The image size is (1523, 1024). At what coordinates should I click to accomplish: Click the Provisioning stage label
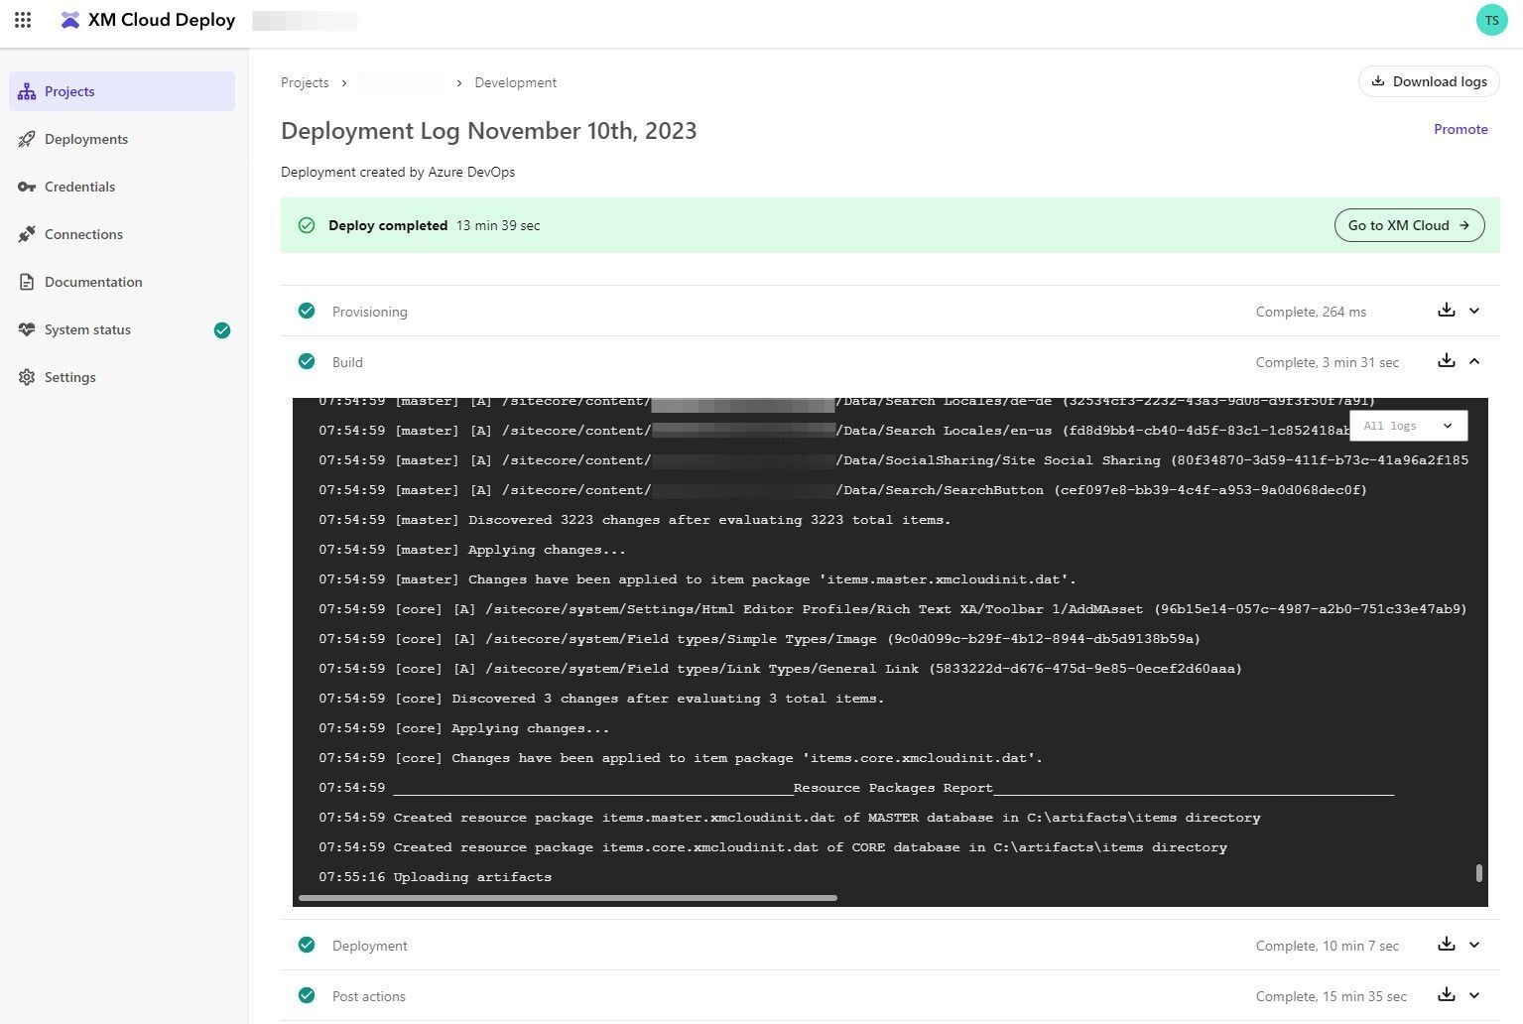tap(370, 312)
